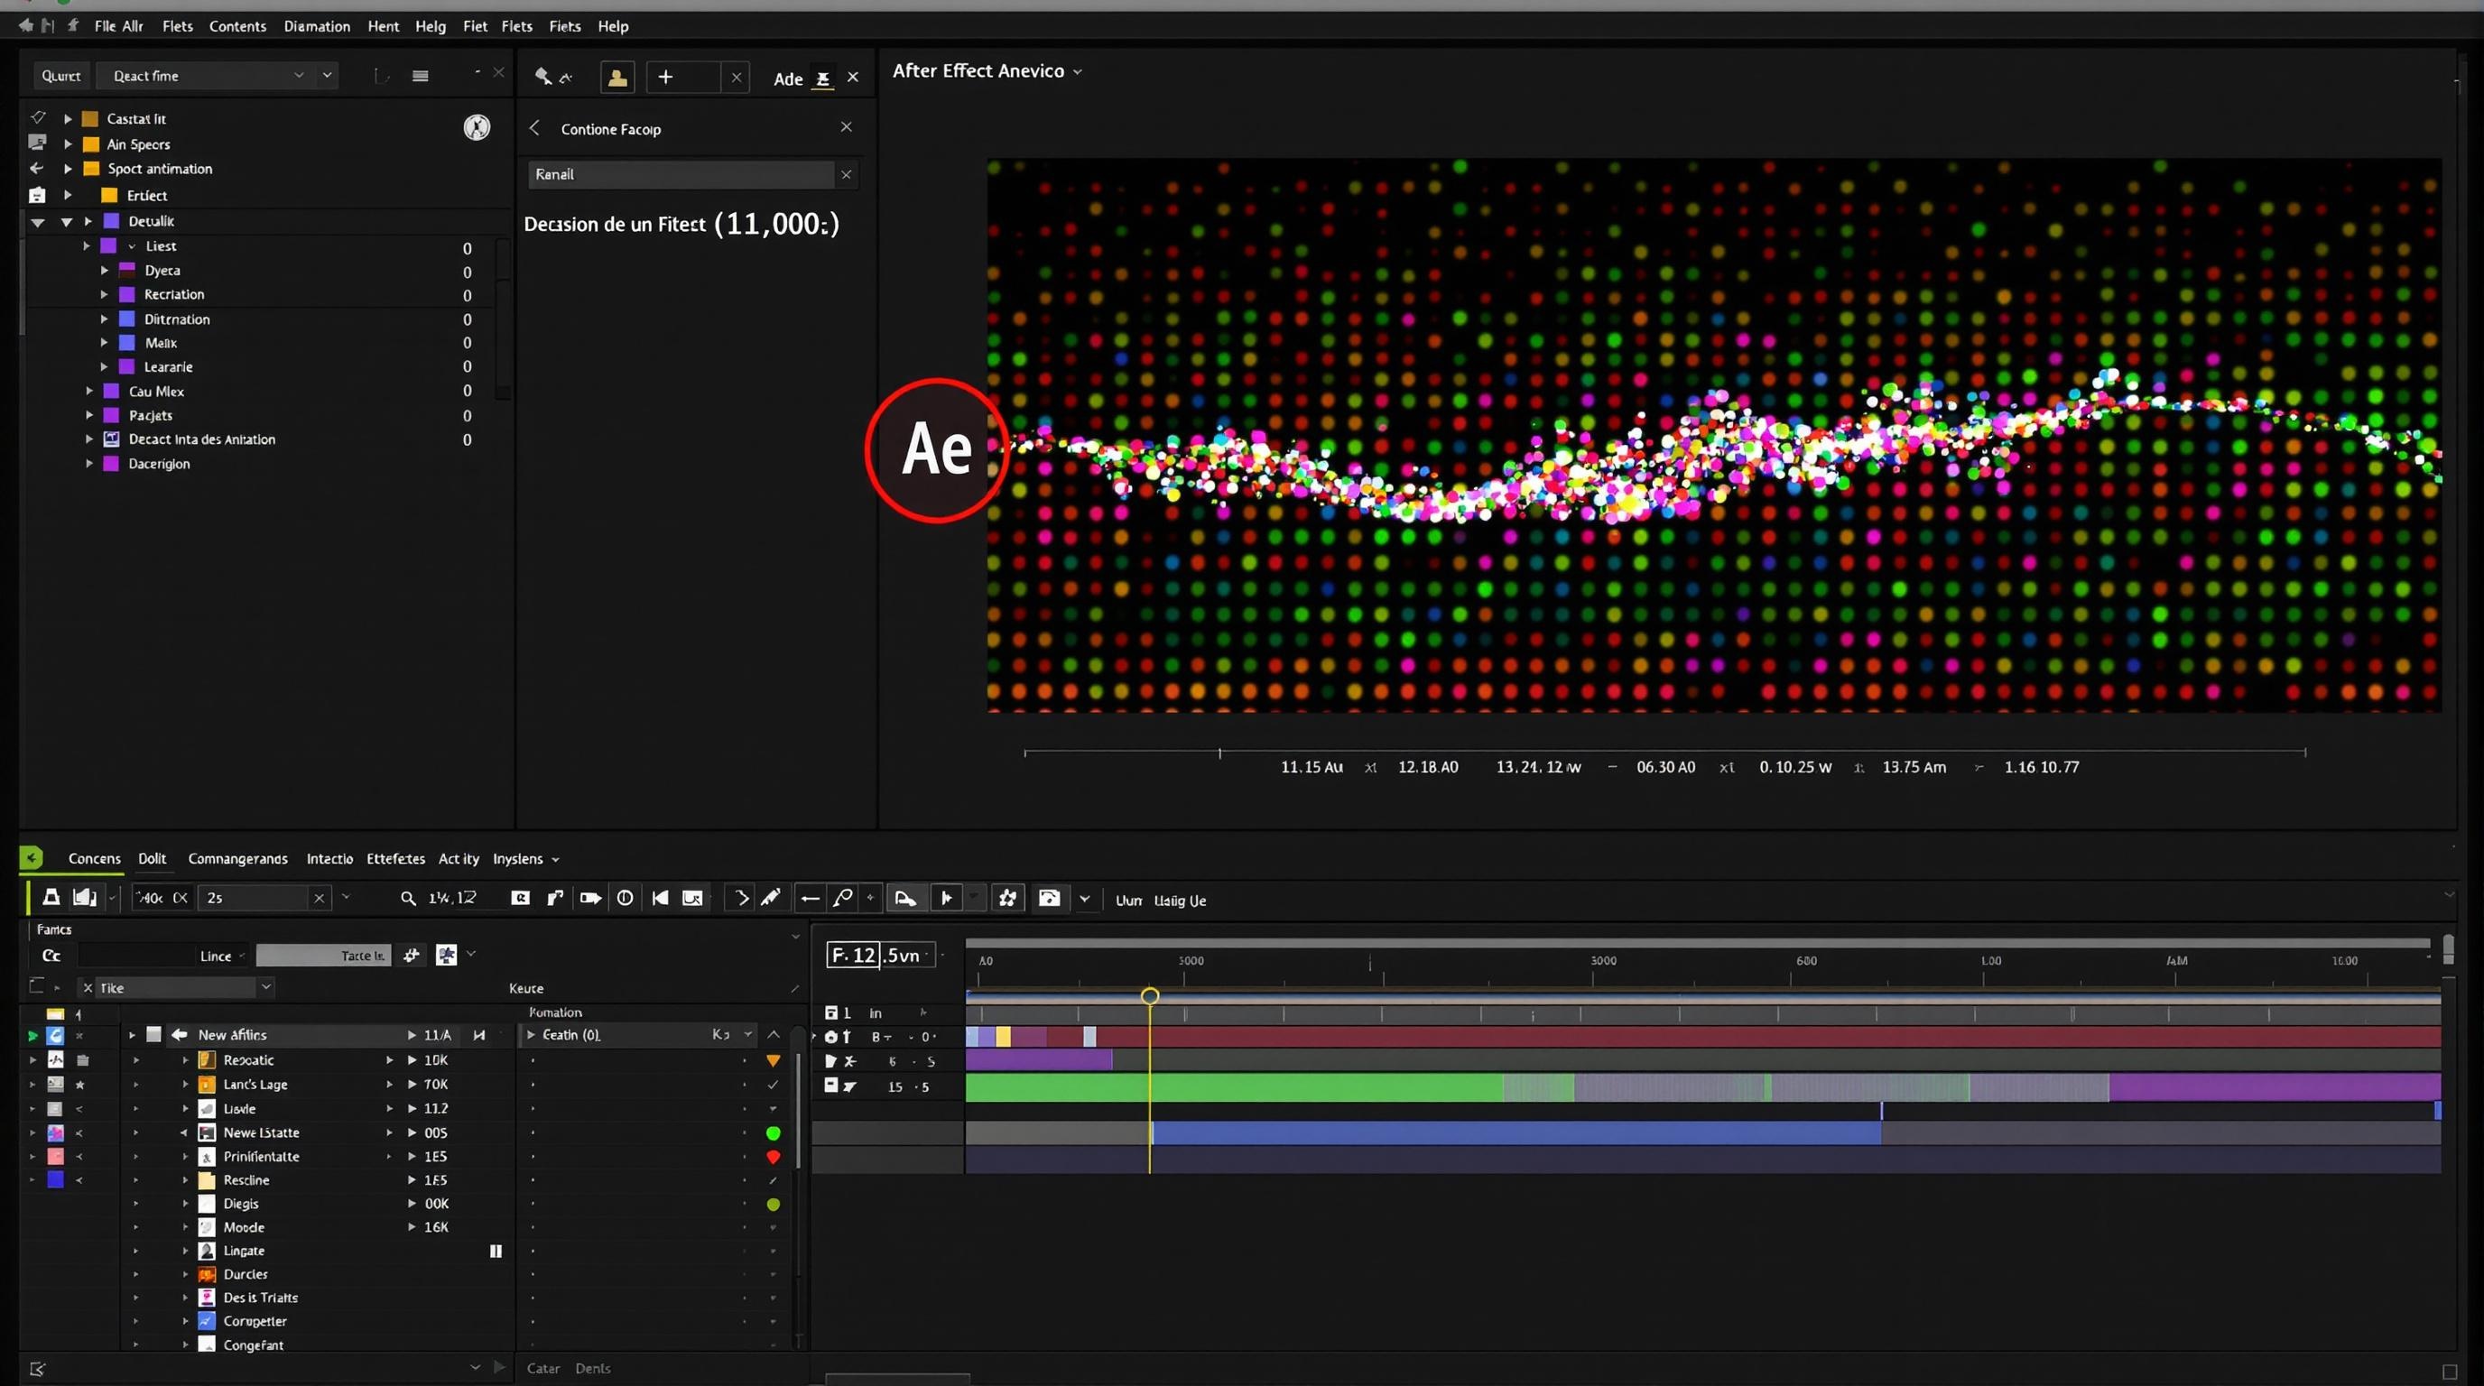Click the search magnifier icon in timeline toolbar
The width and height of the screenshot is (2484, 1386).
408,897
